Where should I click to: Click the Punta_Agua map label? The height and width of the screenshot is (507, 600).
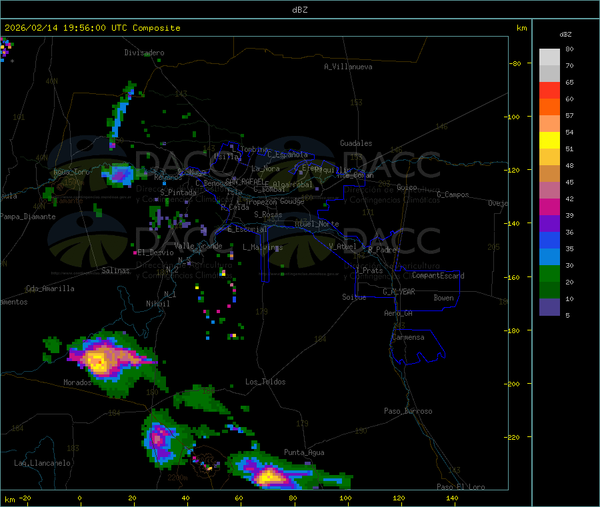click(304, 452)
